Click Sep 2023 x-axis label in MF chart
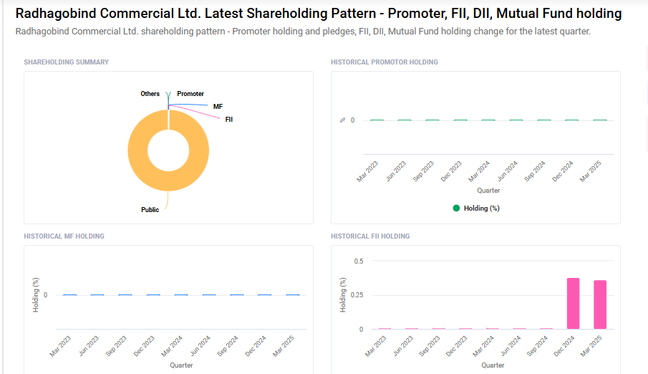 click(x=116, y=346)
